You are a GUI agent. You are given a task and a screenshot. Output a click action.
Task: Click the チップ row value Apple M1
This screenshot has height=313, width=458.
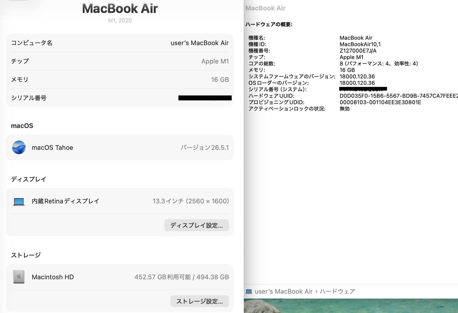click(x=215, y=61)
